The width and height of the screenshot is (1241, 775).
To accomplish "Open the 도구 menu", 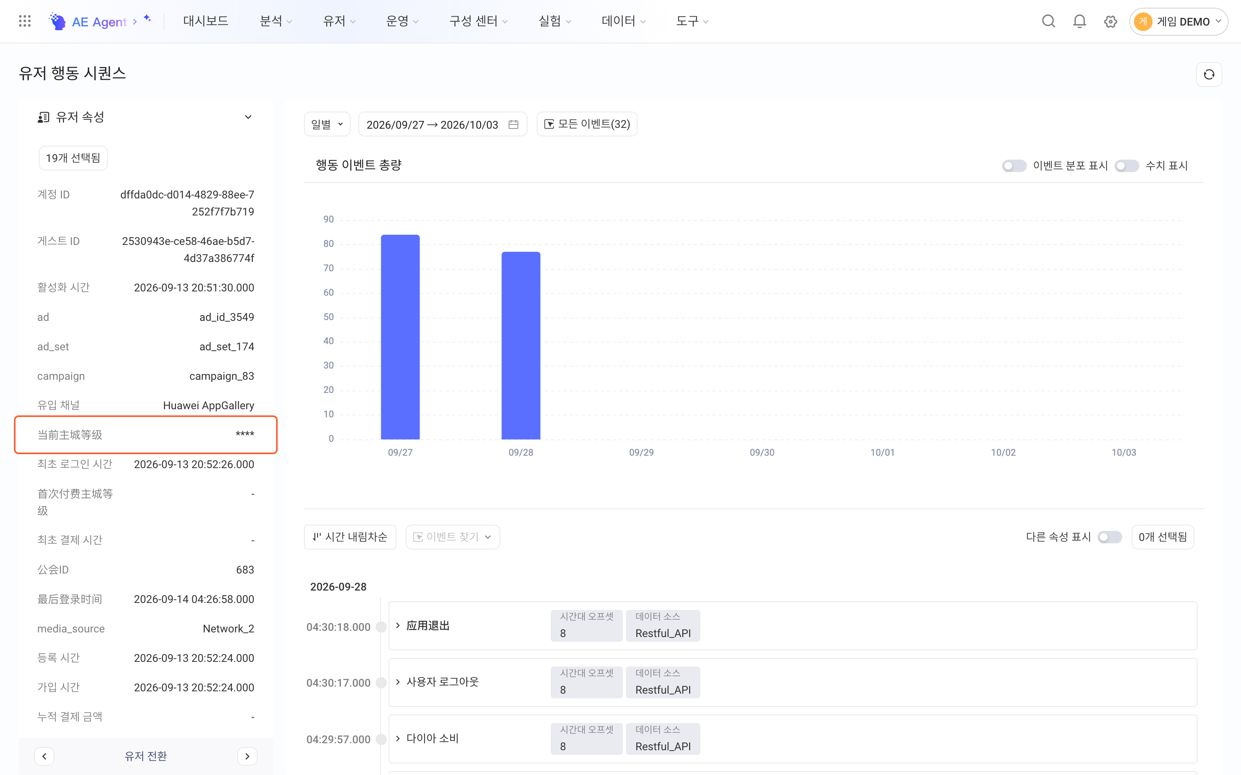I will pyautogui.click(x=692, y=21).
